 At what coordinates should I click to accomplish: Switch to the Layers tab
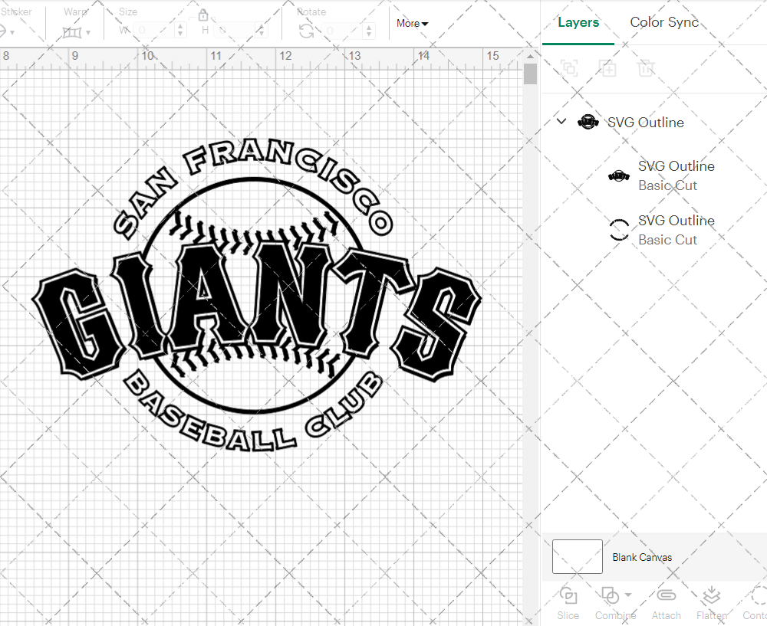click(x=578, y=22)
